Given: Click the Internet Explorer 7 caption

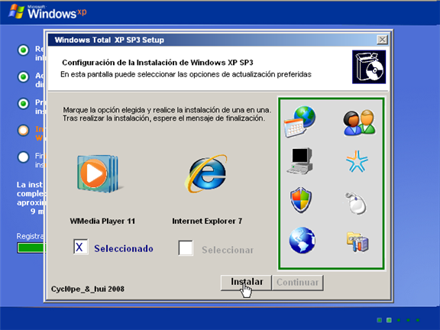Looking at the screenshot, I should click(207, 221).
